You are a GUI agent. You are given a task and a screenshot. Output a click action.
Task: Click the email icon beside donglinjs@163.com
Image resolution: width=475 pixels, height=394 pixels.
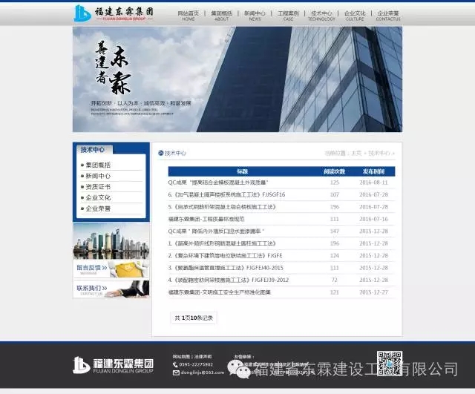176,372
